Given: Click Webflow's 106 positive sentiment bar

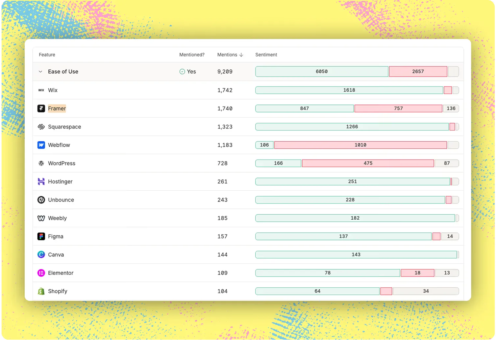Looking at the screenshot, I should pos(264,145).
